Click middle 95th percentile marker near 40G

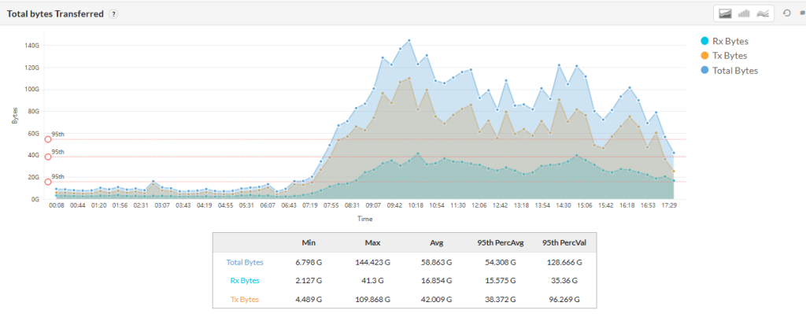coord(48,157)
